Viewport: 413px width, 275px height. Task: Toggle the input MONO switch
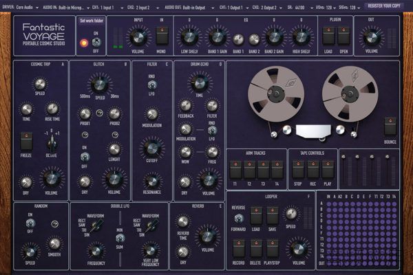tap(162, 35)
